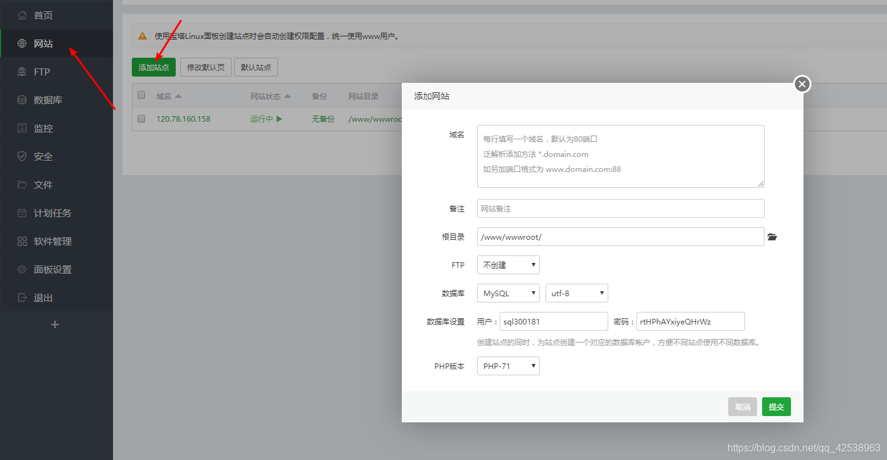Click the FTP icon in sidebar
The height and width of the screenshot is (460, 887).
pyautogui.click(x=22, y=72)
